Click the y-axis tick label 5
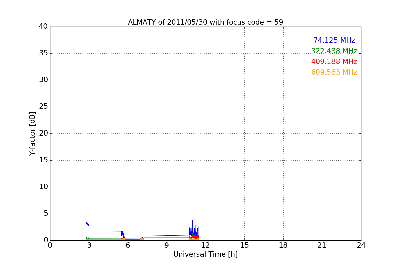 [45, 214]
